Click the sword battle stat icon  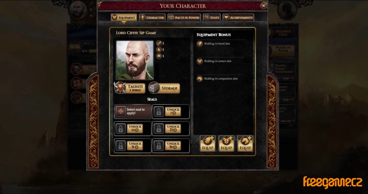coord(159,43)
